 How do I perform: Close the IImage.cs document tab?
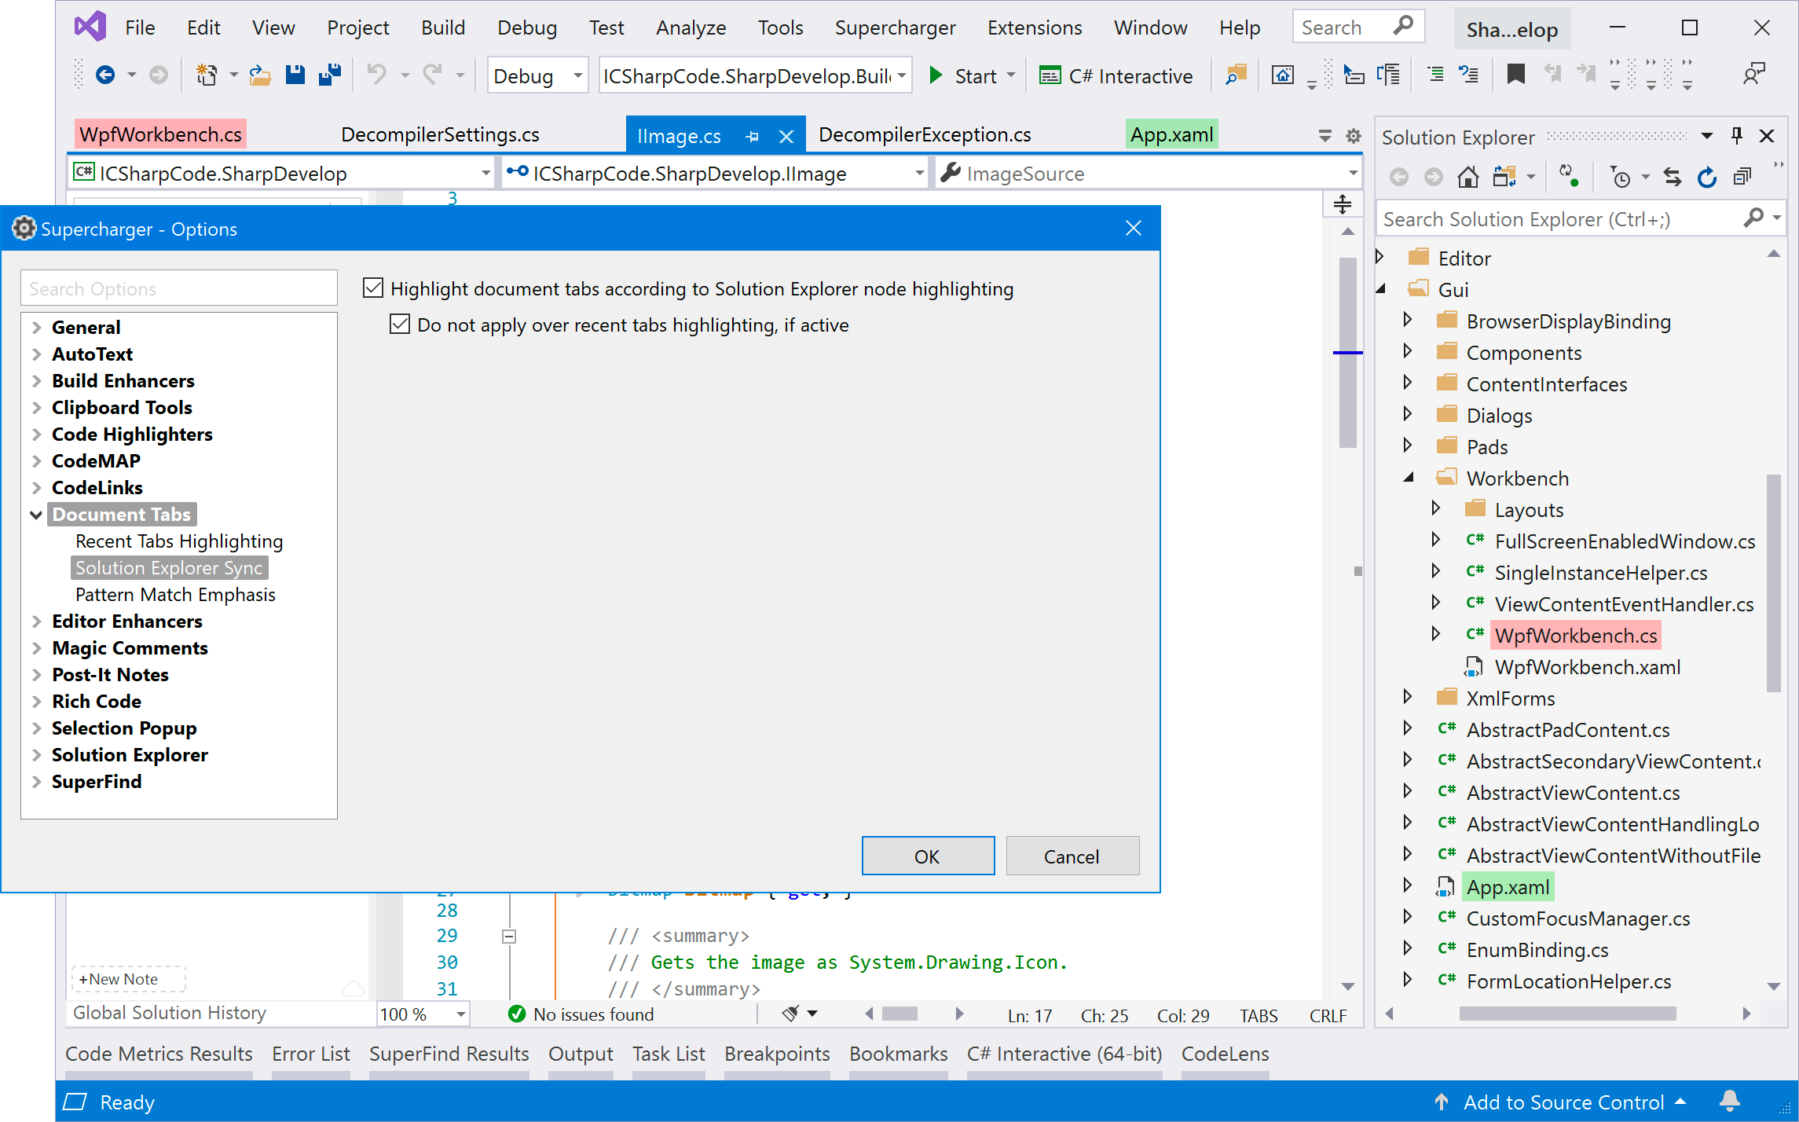coord(786,137)
